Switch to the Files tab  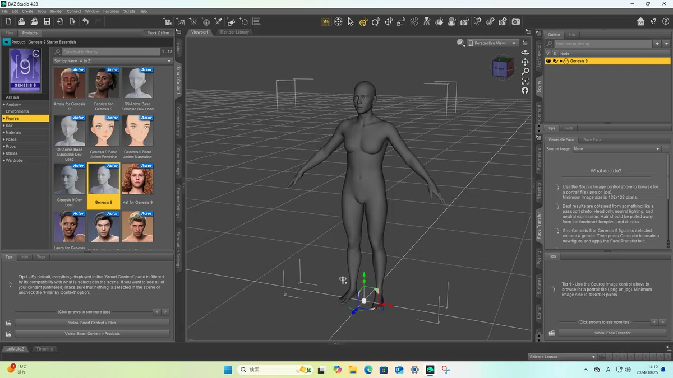(x=10, y=33)
